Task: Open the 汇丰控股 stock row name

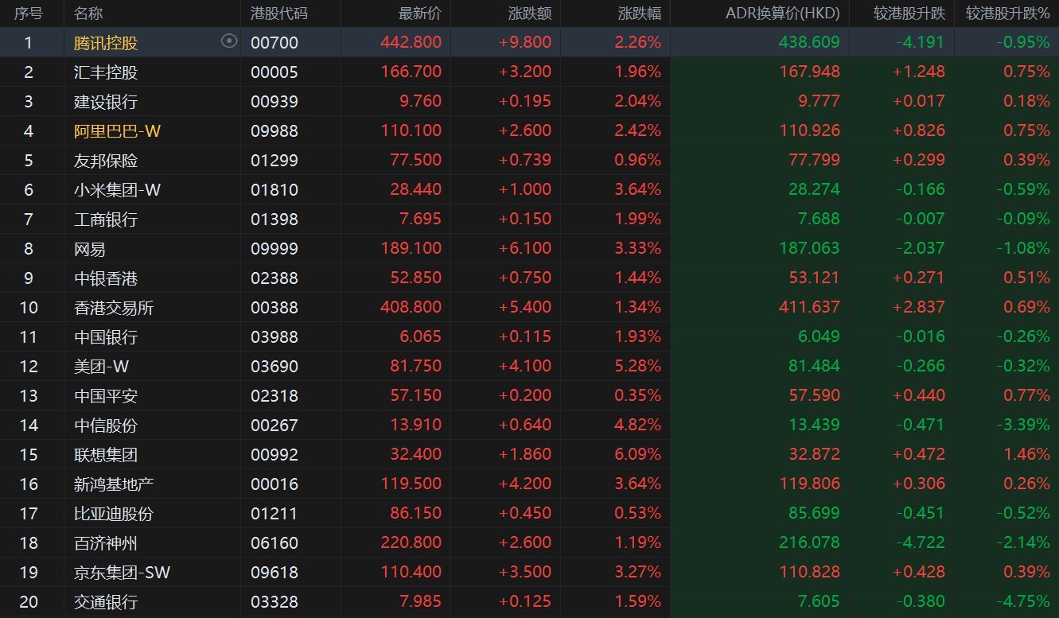Action: pos(106,72)
